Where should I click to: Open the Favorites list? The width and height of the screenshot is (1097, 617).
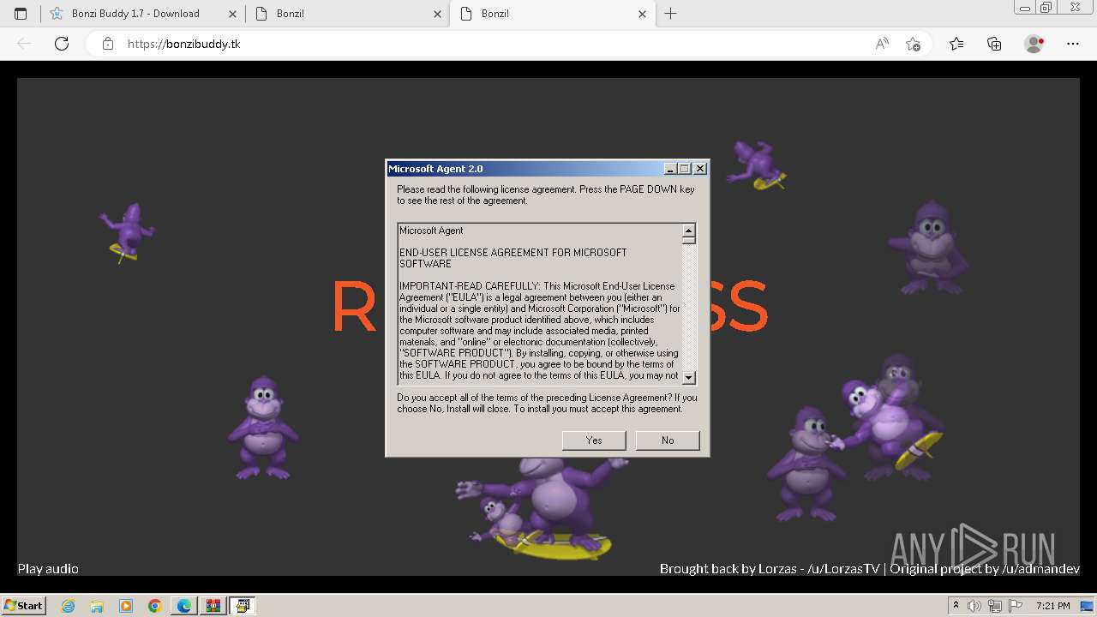pos(956,44)
